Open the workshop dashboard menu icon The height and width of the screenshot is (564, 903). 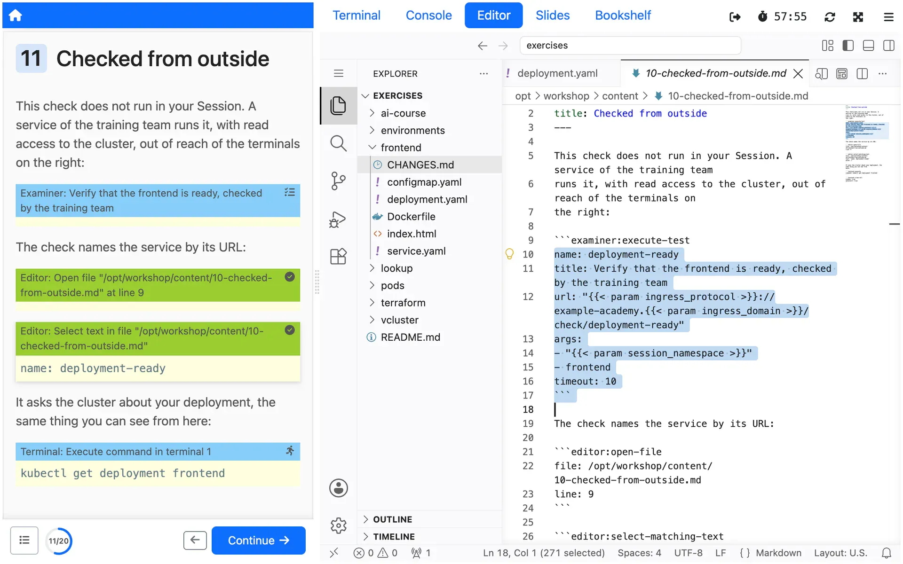tap(888, 17)
